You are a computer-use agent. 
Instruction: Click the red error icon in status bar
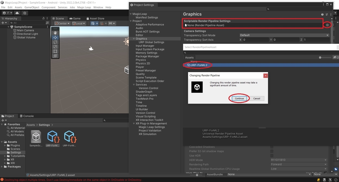pos(2,180)
